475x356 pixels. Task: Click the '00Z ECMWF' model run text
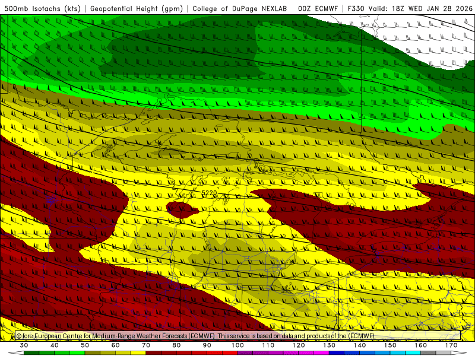tap(318, 8)
